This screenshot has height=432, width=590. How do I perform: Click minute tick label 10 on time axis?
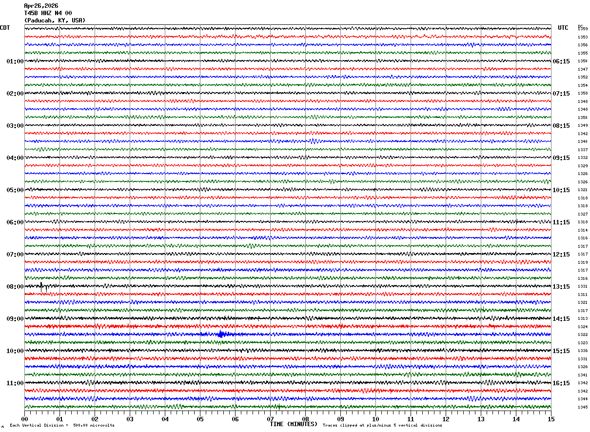[x=375, y=419]
